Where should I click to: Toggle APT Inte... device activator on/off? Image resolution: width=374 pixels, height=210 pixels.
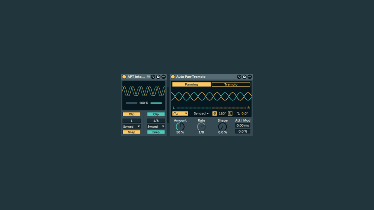124,77
